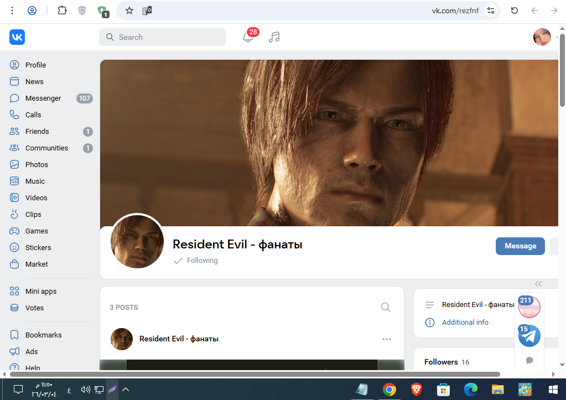Click the Market bag icon
This screenshot has width=566, height=400.
tap(14, 264)
